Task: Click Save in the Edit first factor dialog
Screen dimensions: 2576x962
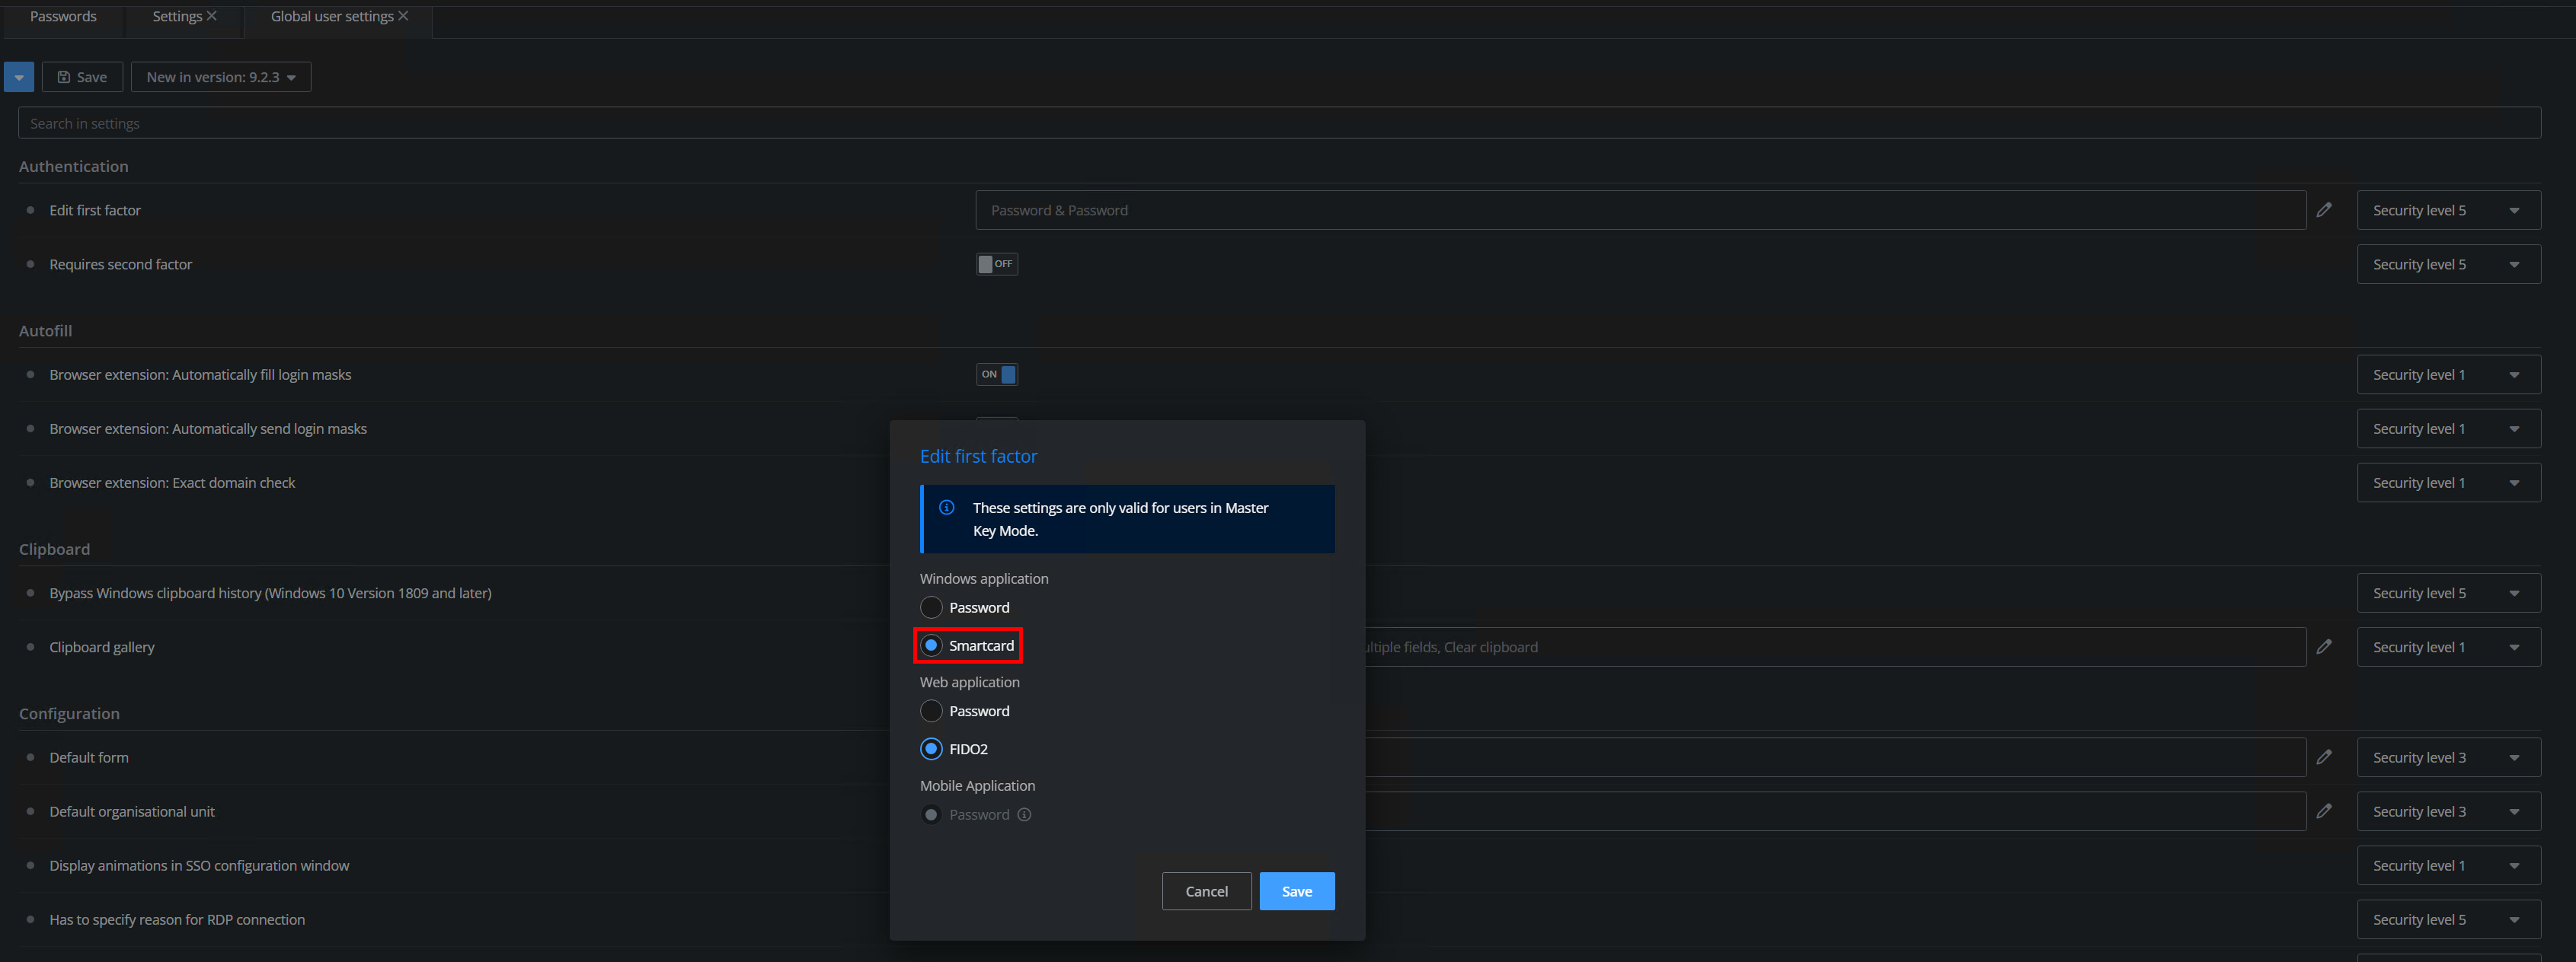Action: click(1296, 891)
